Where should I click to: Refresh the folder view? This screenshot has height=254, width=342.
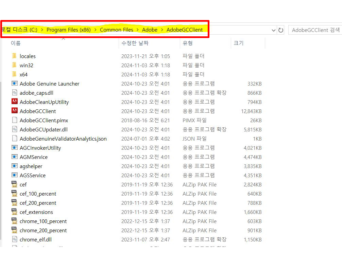(281, 30)
